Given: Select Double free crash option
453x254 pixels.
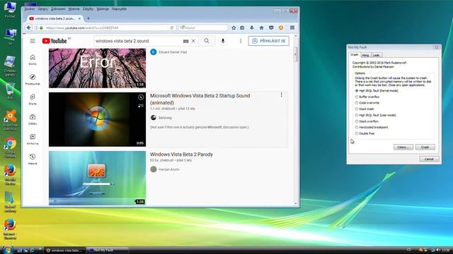Looking at the screenshot, I should pos(365,133).
